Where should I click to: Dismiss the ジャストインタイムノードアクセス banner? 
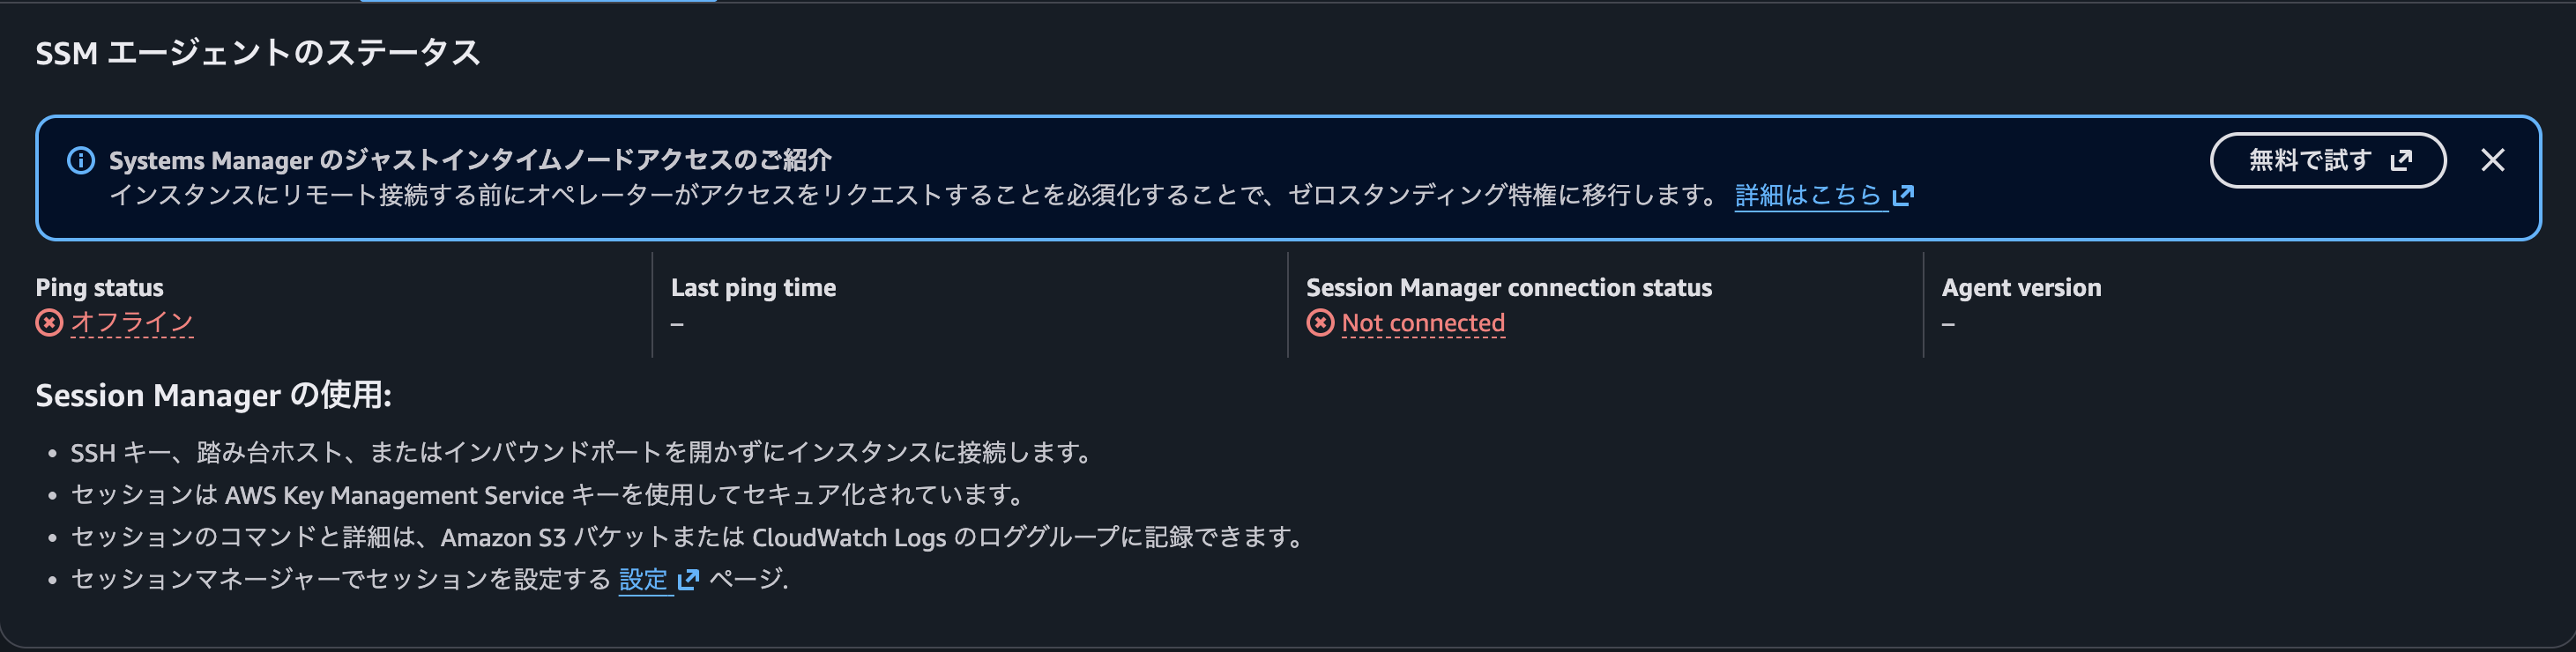click(2493, 160)
